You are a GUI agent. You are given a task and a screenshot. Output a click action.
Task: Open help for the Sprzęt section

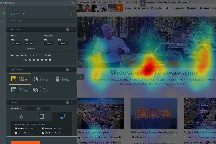67,102
